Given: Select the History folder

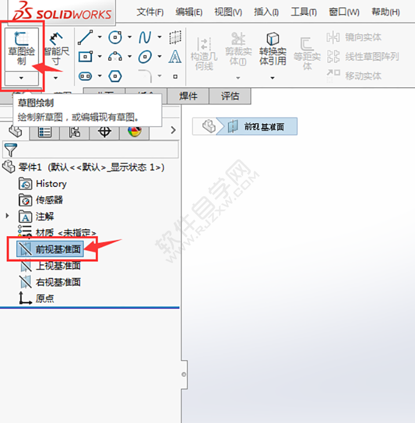Looking at the screenshot, I should pyautogui.click(x=42, y=184).
